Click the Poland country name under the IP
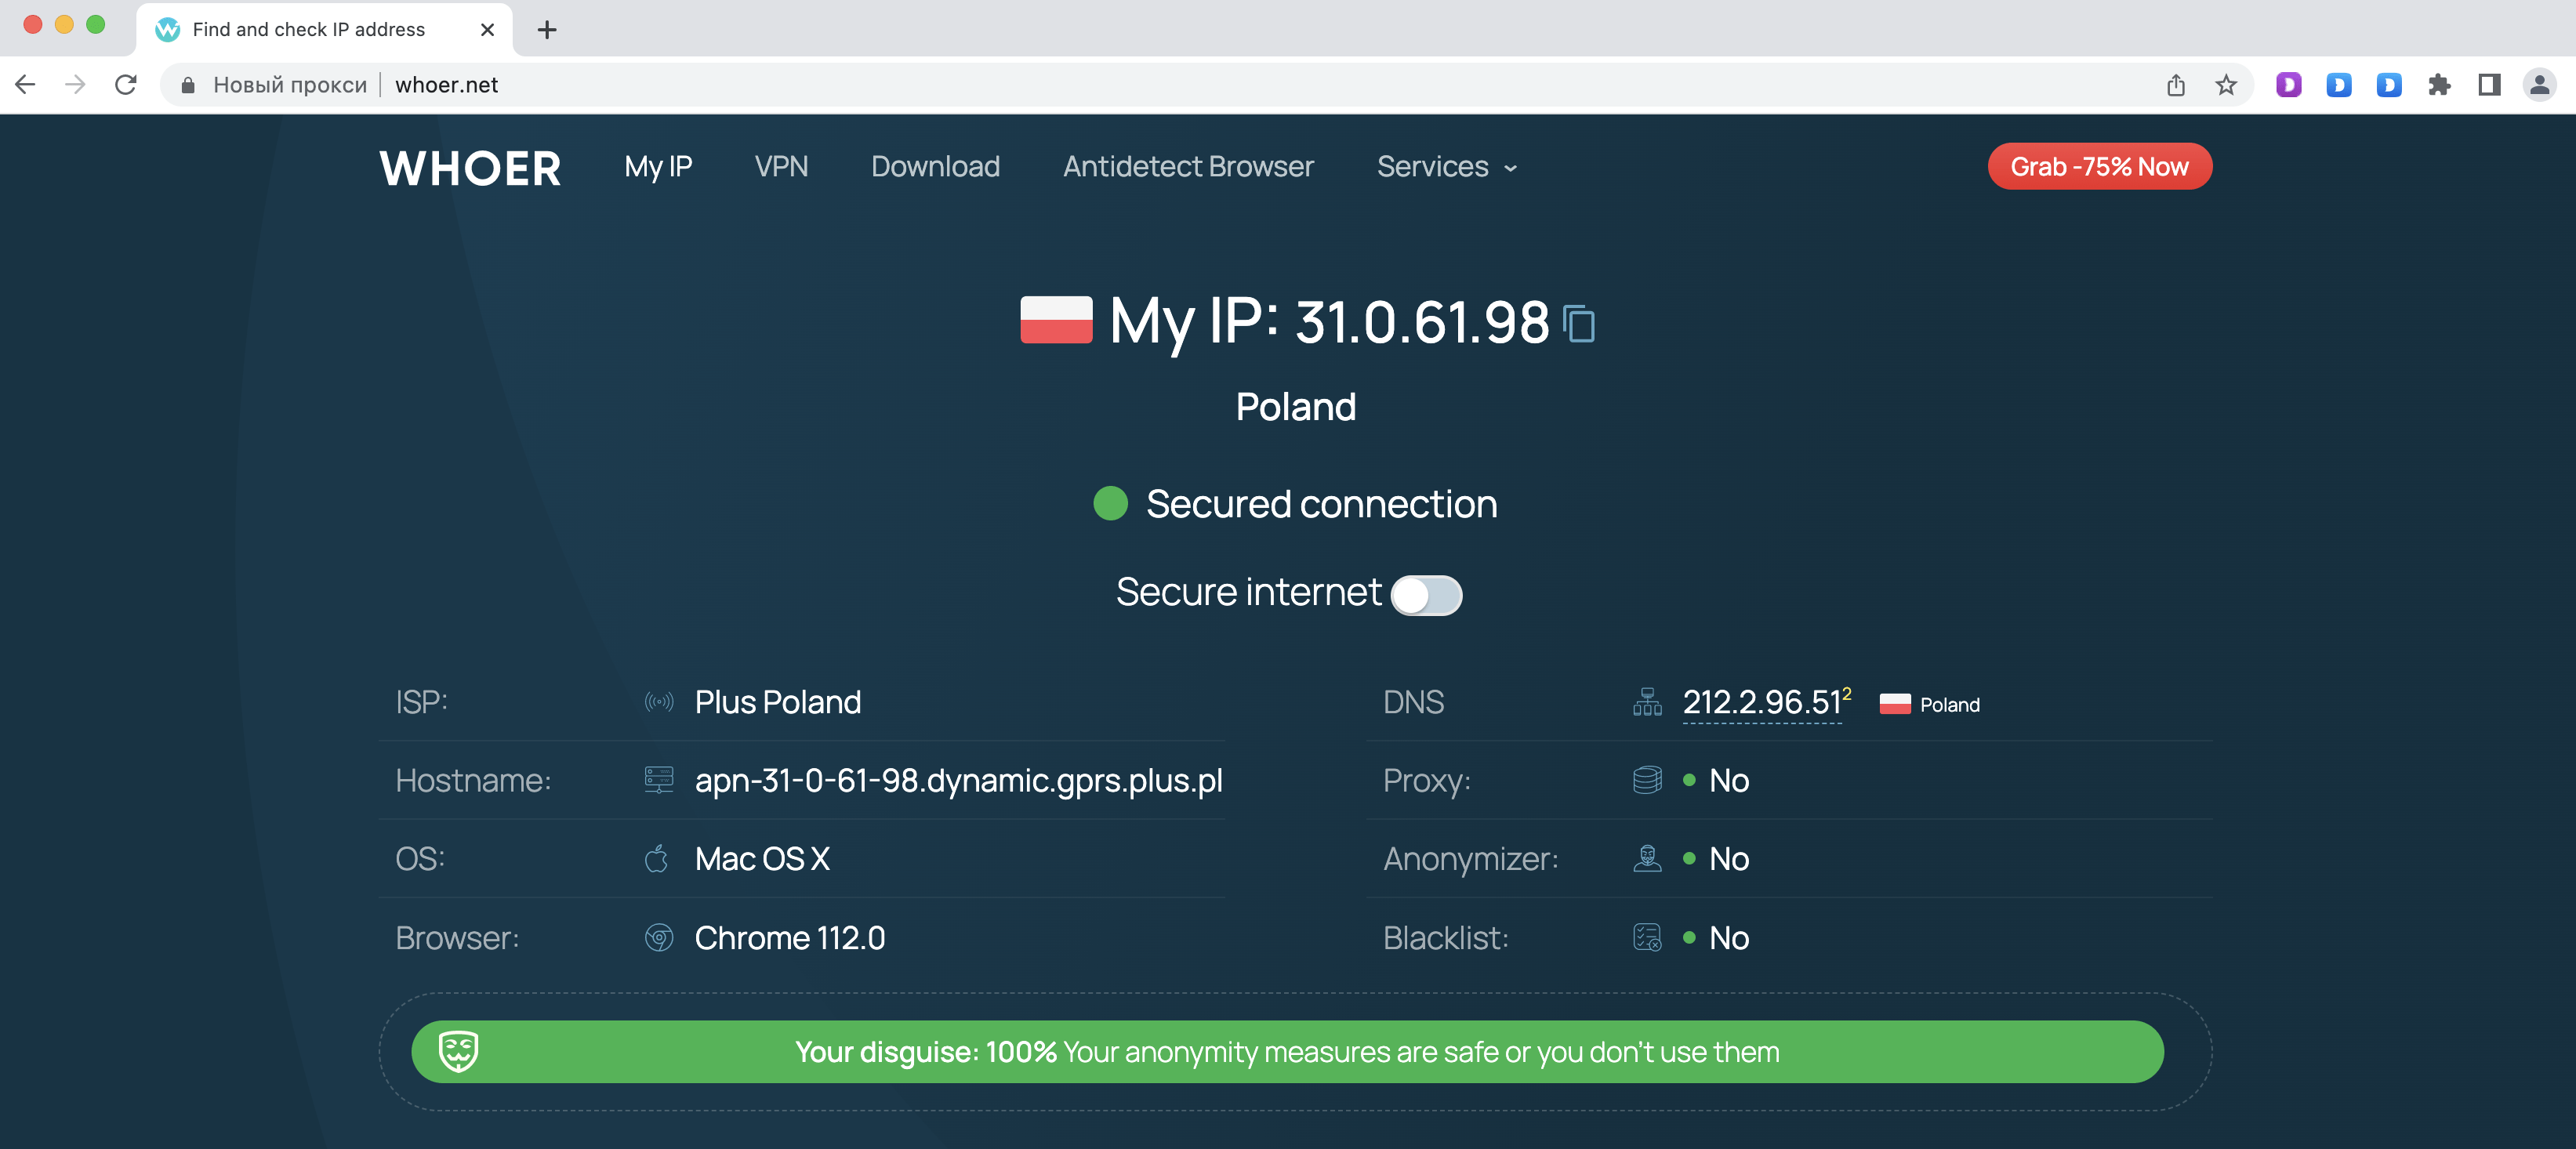The height and width of the screenshot is (1149, 2576). pyautogui.click(x=1295, y=407)
